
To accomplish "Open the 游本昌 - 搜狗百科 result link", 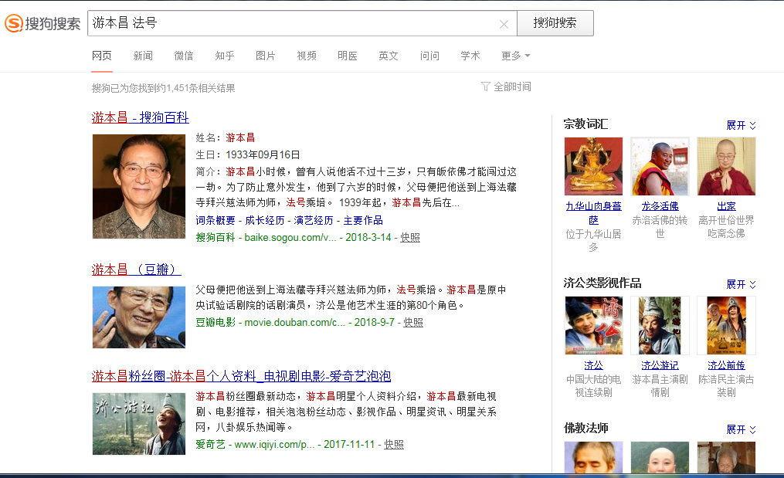I will point(140,117).
